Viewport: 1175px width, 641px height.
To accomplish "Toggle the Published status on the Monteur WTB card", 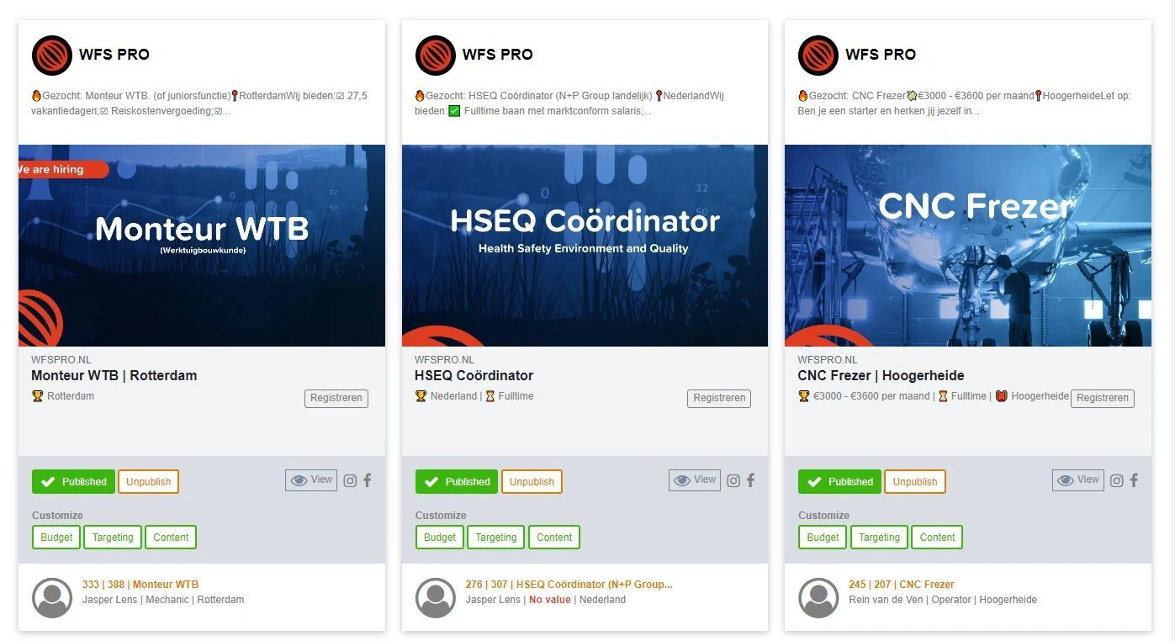I will pyautogui.click(x=73, y=482).
